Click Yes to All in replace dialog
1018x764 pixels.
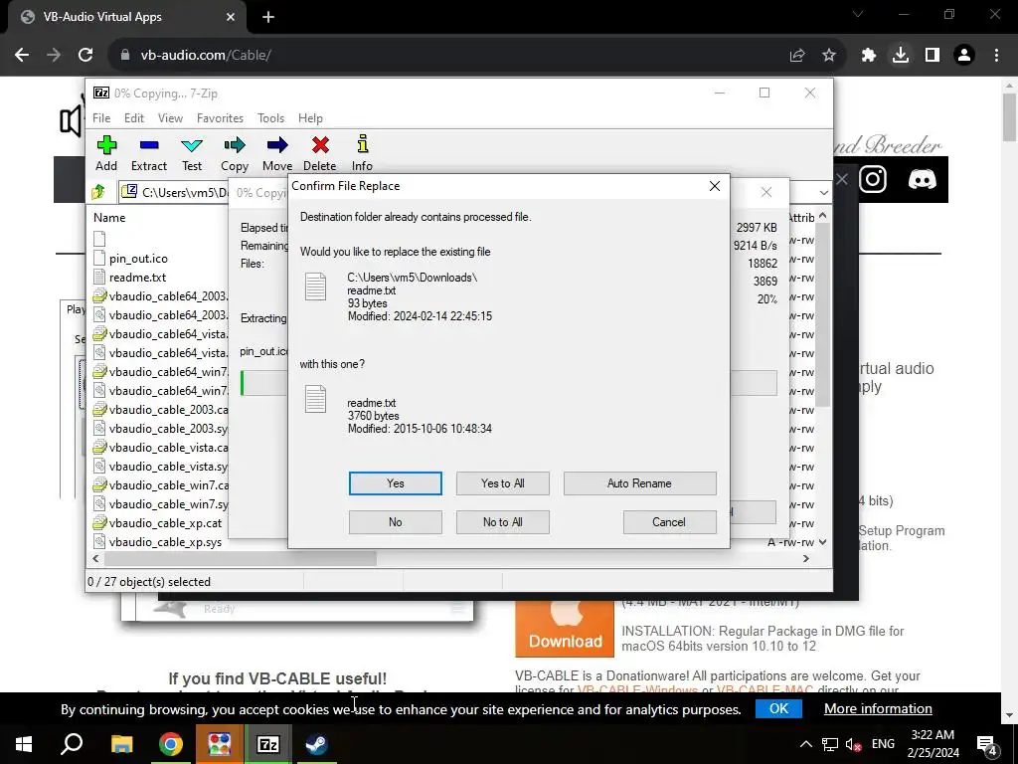coord(502,483)
